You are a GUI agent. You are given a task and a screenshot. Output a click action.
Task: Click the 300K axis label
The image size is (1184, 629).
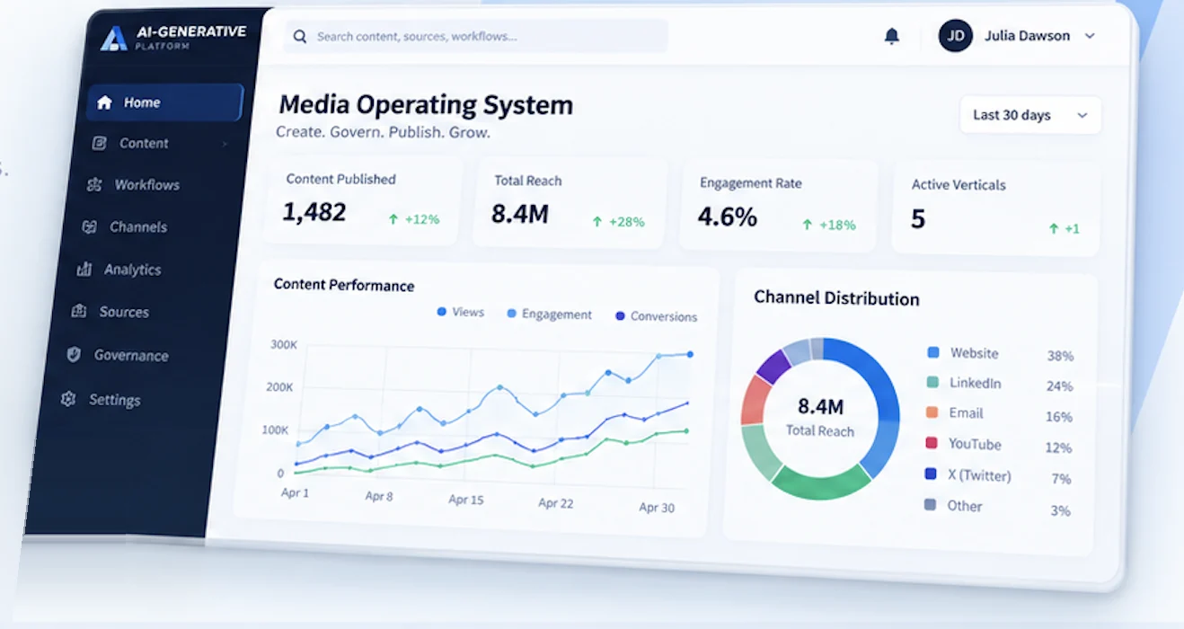click(284, 344)
